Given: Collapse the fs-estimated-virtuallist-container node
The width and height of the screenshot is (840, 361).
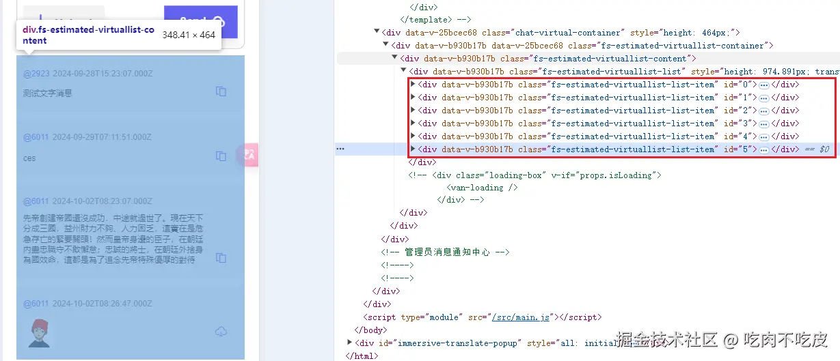Looking at the screenshot, I should point(385,45).
